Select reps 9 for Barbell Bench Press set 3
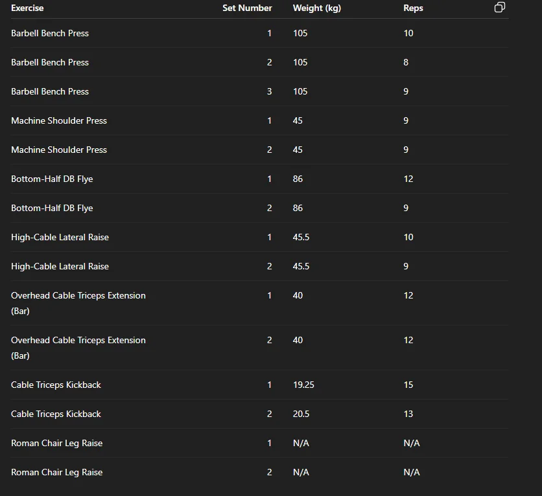 [406, 91]
